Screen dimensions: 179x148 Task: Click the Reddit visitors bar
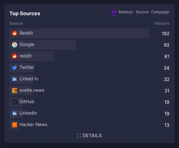79,33
